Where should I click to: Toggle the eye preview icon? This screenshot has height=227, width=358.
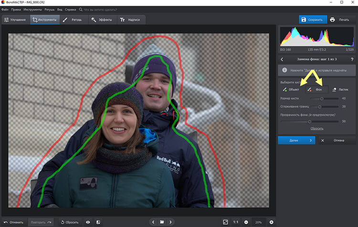point(88,222)
